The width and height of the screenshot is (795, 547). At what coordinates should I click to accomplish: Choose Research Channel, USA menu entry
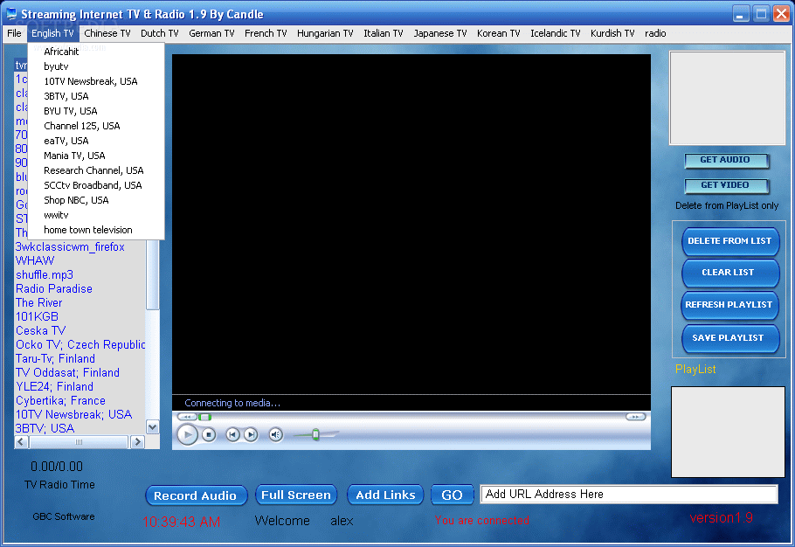click(96, 170)
